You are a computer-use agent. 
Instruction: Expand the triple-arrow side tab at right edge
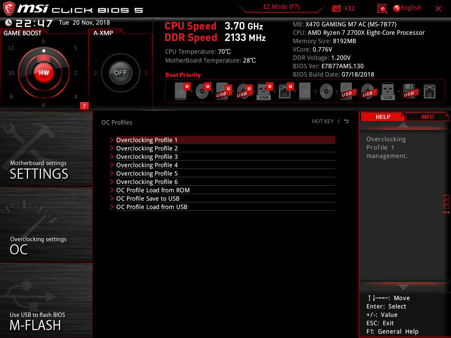coord(446,213)
